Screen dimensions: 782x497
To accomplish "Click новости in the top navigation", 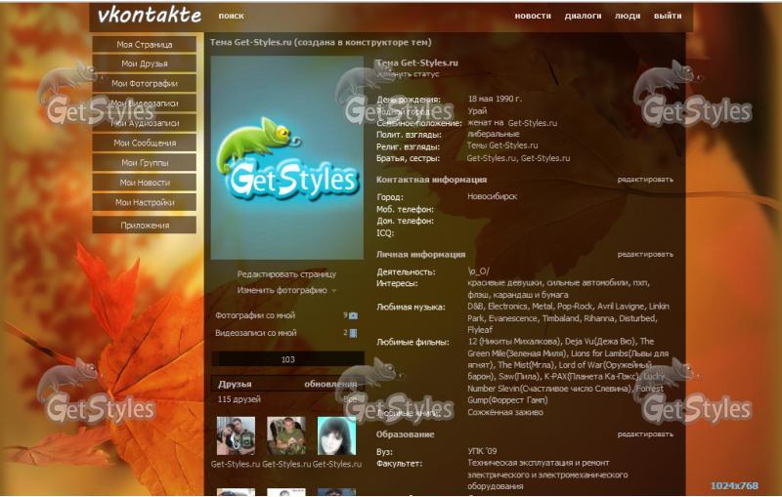I will (x=533, y=16).
